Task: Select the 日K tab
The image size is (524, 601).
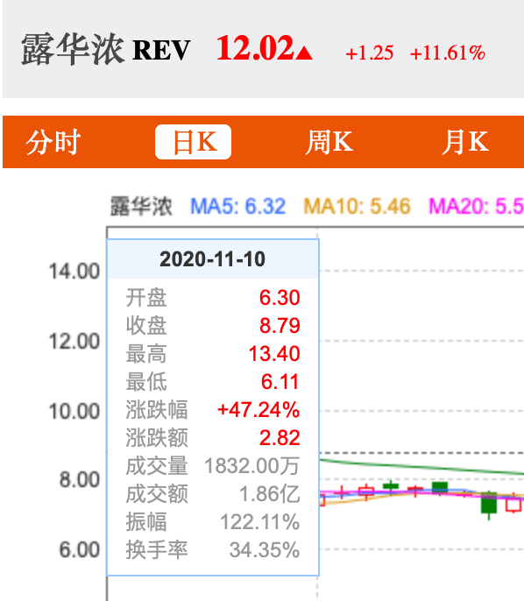Action: [193, 142]
